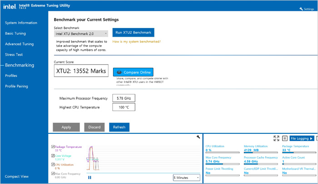Click the Package Temperature monitor bar
This screenshot has height=184, width=318.
(299, 153)
